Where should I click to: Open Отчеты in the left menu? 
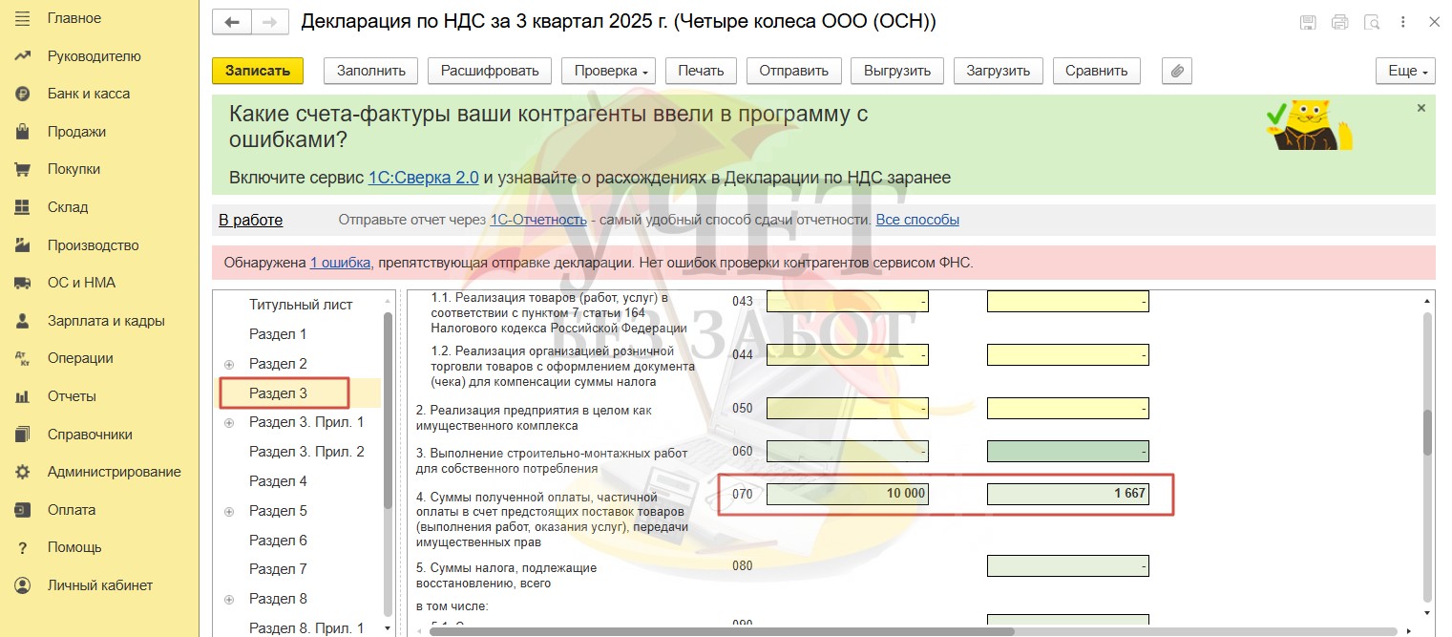coord(72,396)
